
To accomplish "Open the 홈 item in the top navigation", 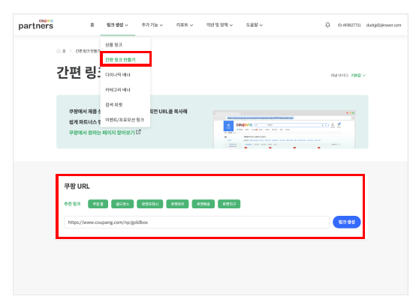I will 92,25.
